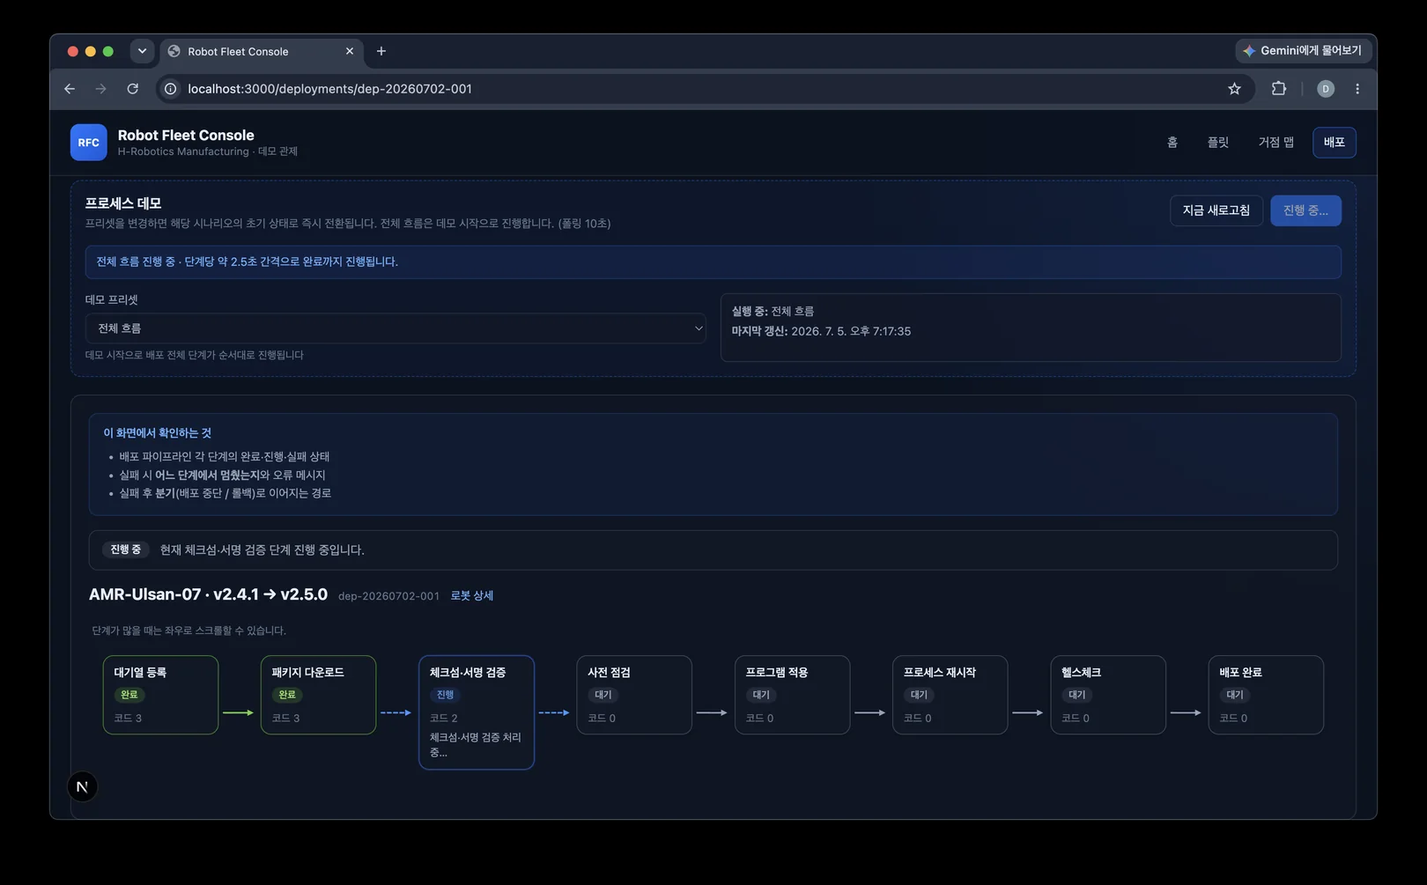The height and width of the screenshot is (885, 1427).
Task: Select the 헬스체크 stage card
Action: click(1108, 695)
